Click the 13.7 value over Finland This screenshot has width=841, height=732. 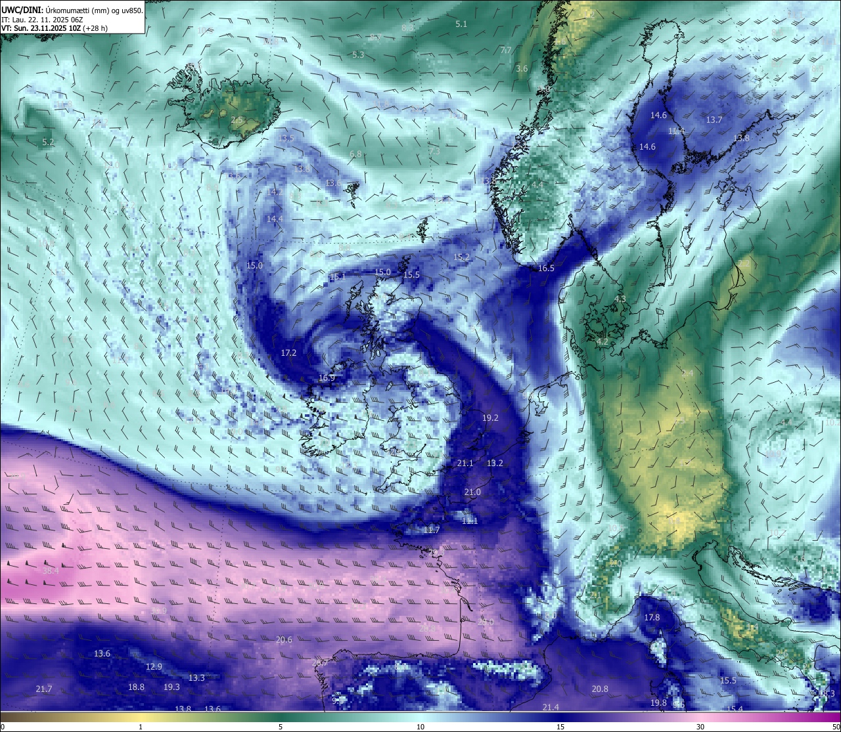(x=714, y=119)
